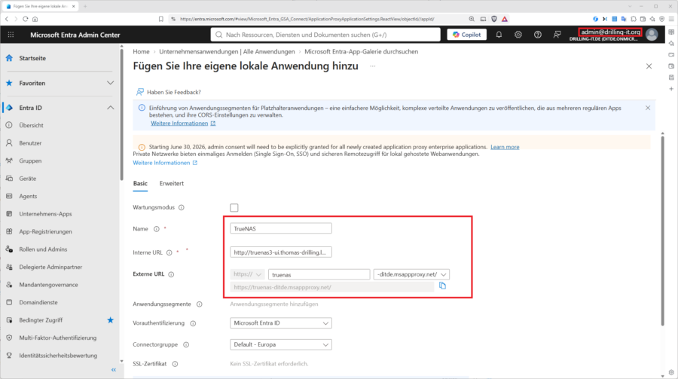
Task: Reload the page in browser toolbar
Action: pyautogui.click(x=26, y=19)
